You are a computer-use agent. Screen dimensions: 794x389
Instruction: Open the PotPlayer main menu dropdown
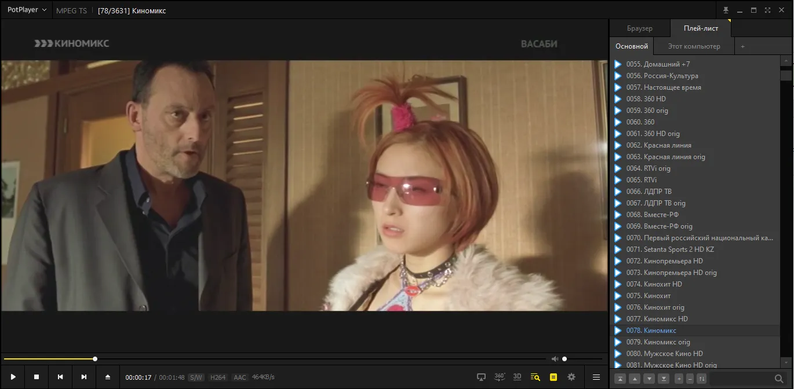pos(27,10)
